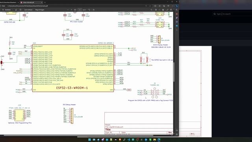Click the 'Optional JTAG Programming Pins' text

pos(20,123)
